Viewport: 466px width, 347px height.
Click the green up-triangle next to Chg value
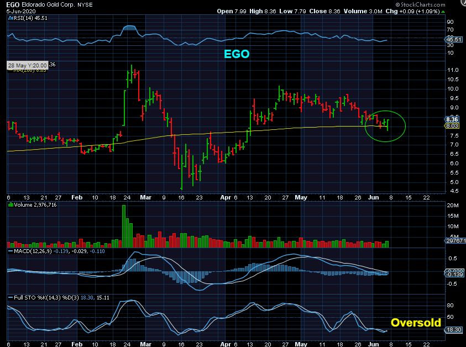point(443,12)
